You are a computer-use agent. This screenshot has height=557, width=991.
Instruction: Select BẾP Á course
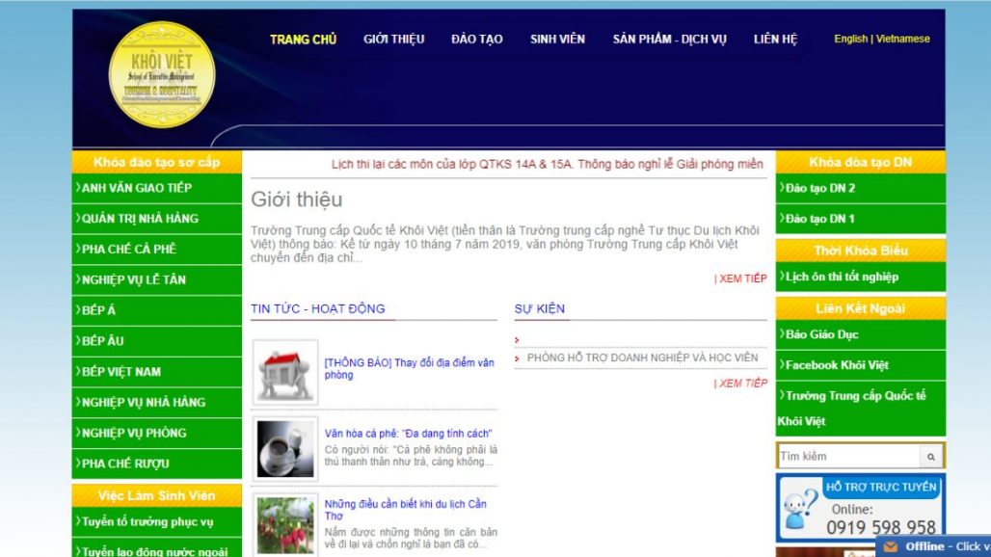pos(157,310)
